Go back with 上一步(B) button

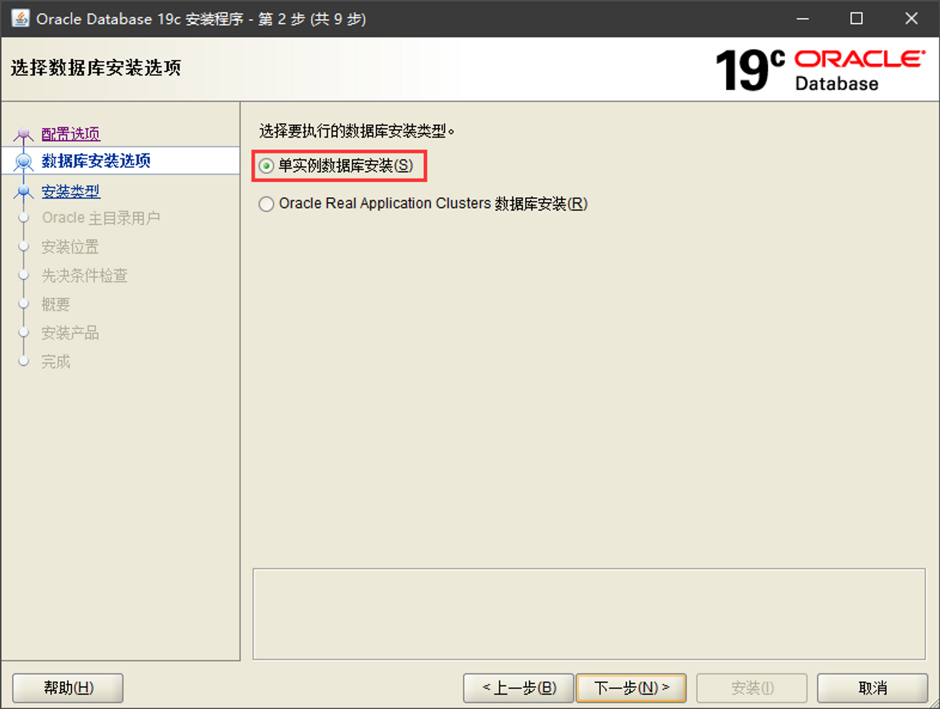coord(518,688)
